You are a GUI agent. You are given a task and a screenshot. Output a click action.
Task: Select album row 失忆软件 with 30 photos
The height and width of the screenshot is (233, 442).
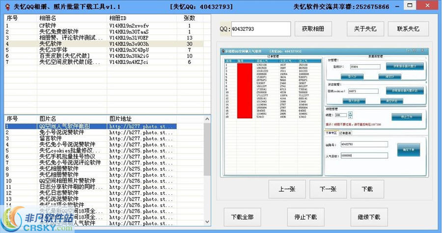point(104,44)
